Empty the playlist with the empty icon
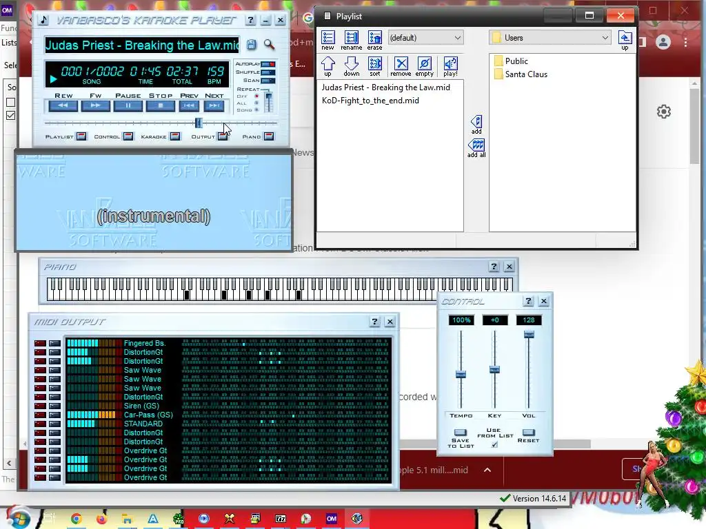Viewport: 706px width, 529px height. [425, 67]
